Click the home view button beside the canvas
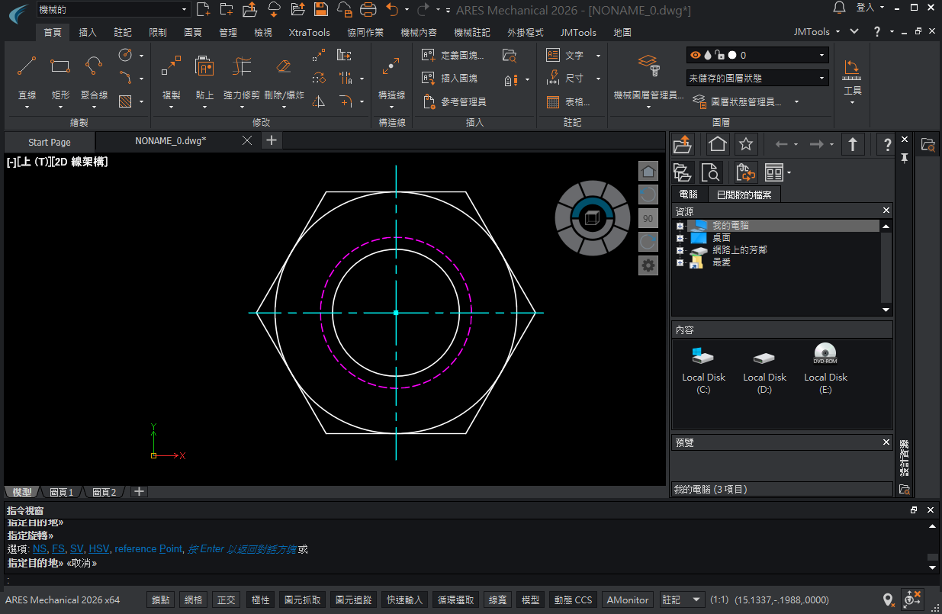Screen dimensions: 942x614 (648, 171)
